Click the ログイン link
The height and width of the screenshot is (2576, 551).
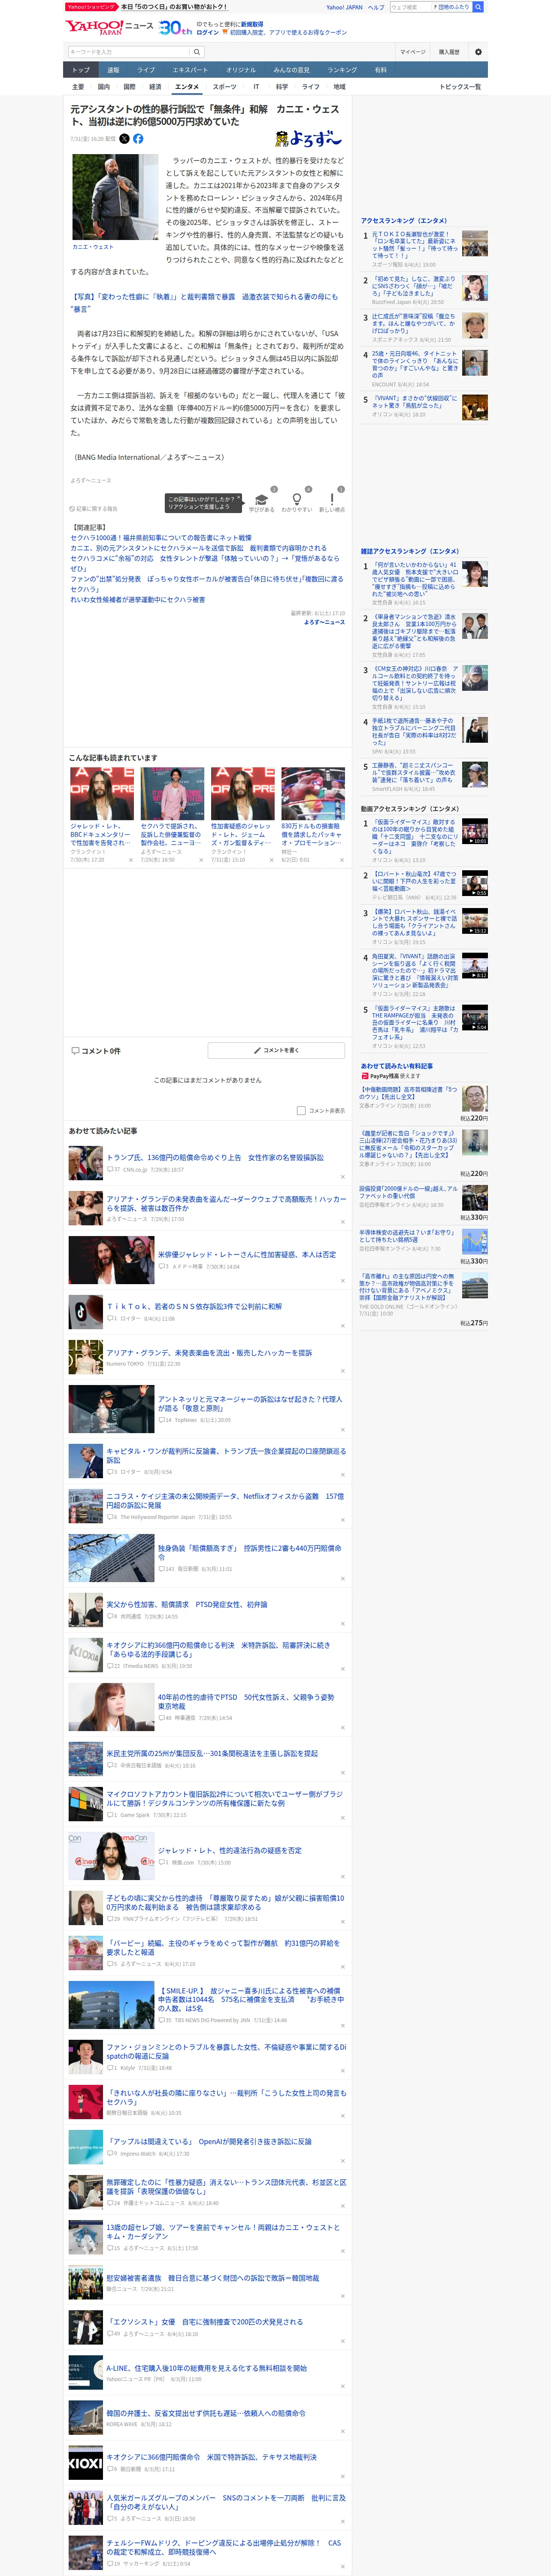(208, 32)
